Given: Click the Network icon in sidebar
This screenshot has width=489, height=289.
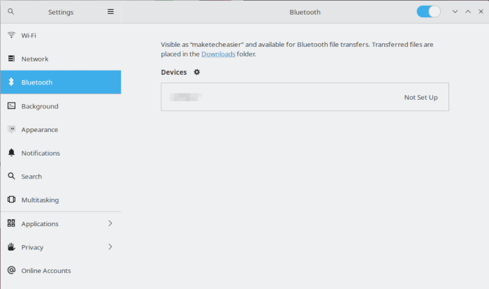Looking at the screenshot, I should 11,59.
